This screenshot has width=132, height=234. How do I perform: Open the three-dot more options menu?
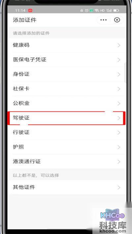[104, 20]
